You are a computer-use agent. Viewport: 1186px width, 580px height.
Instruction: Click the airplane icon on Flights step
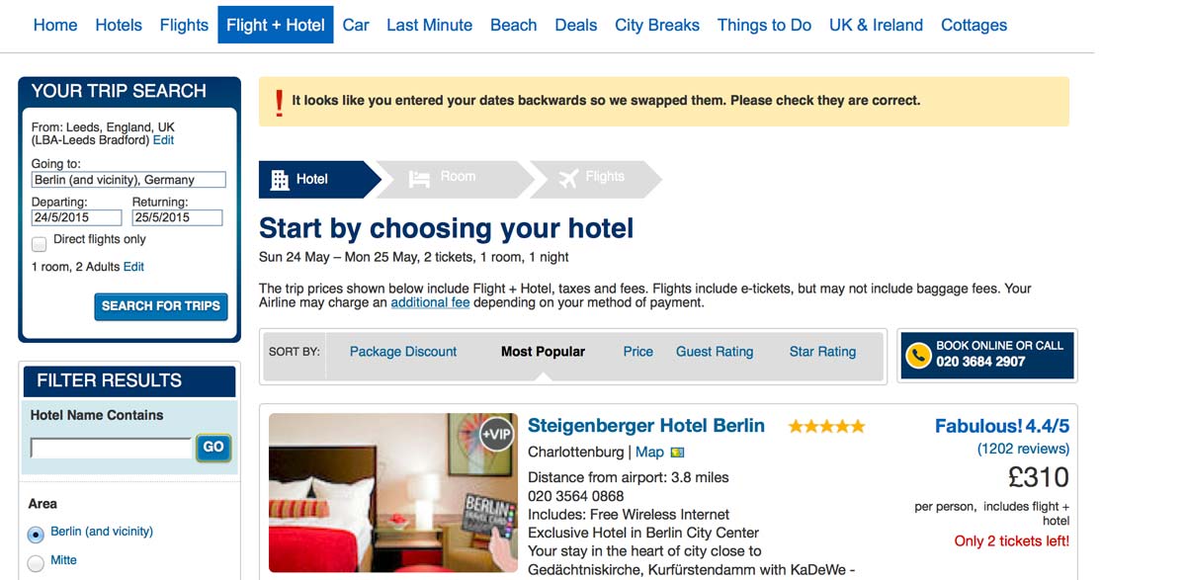point(568,179)
